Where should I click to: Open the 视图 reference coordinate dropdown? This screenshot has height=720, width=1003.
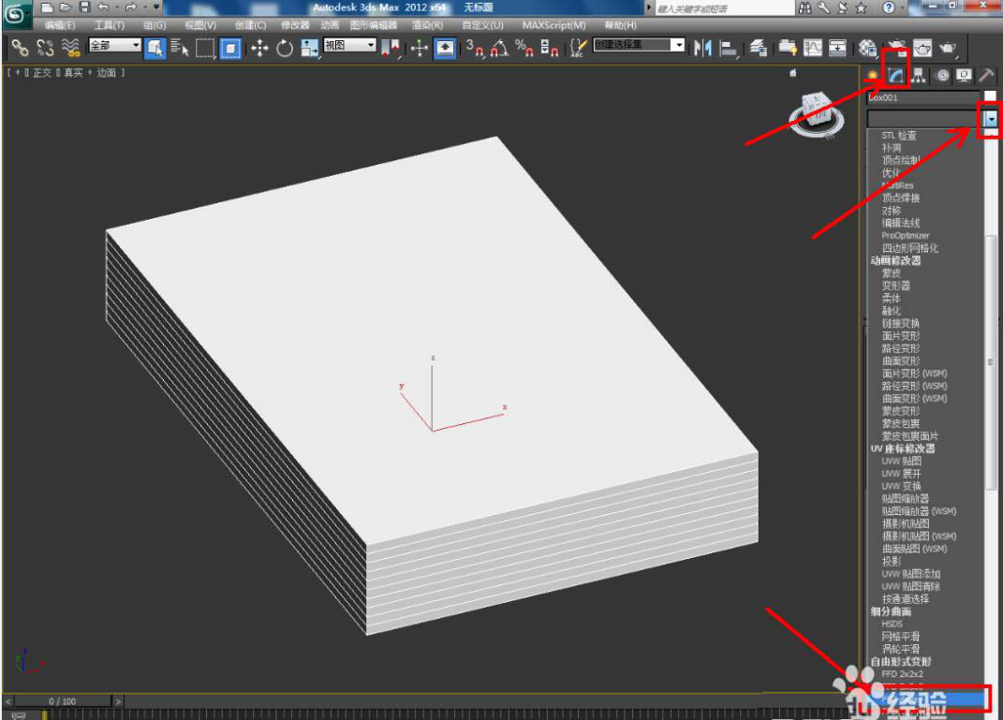click(349, 45)
